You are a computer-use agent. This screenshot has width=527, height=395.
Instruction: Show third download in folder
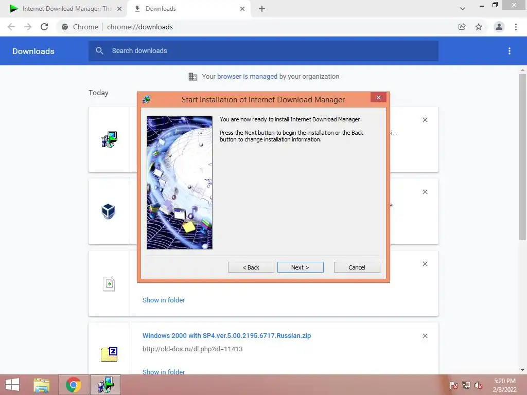[x=164, y=300]
